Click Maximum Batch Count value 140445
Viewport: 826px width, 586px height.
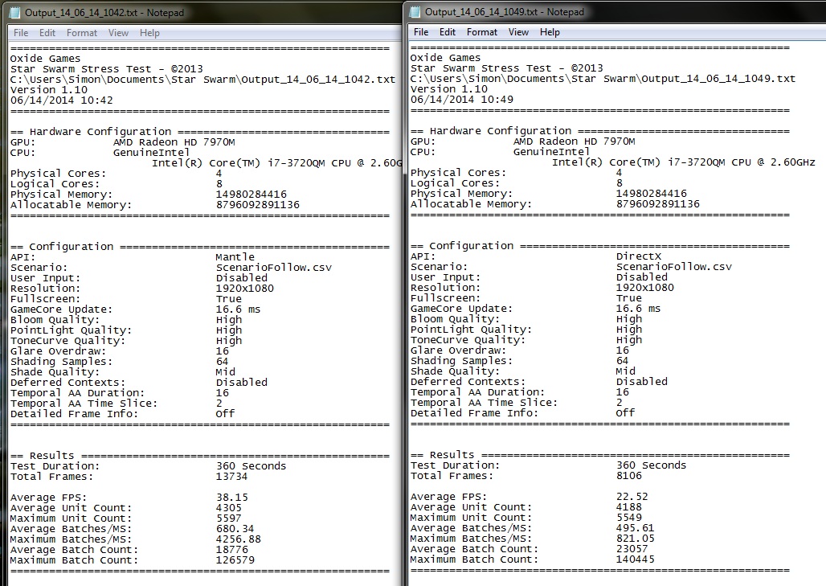636,559
